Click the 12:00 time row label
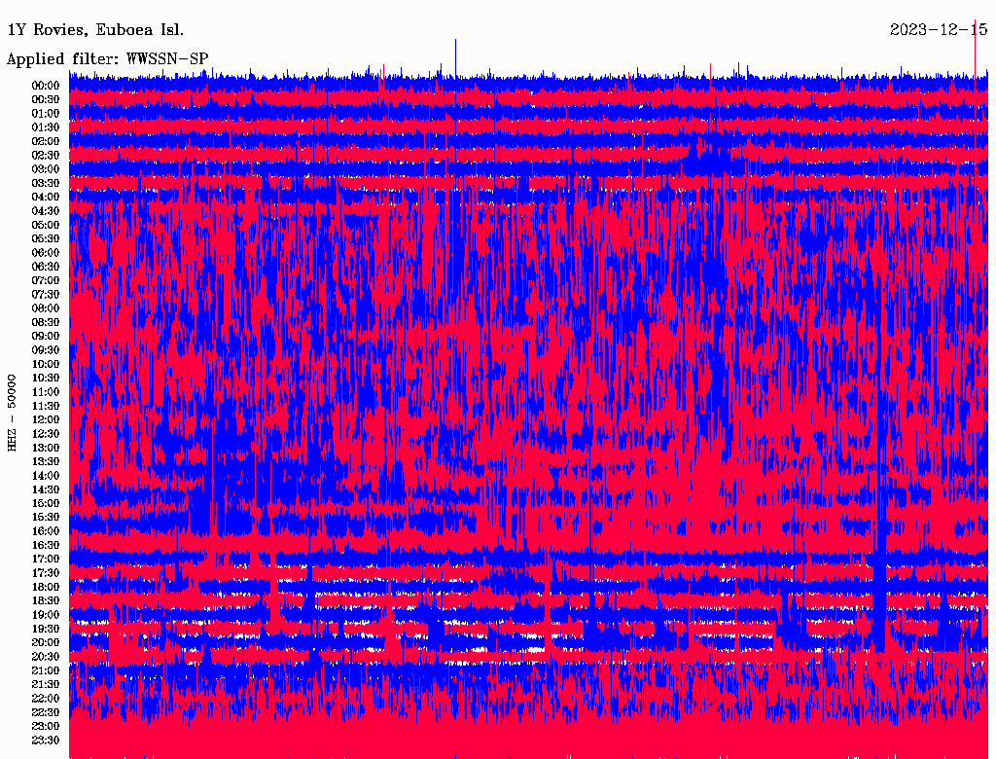Image resolution: width=996 pixels, height=759 pixels. pyautogui.click(x=46, y=419)
